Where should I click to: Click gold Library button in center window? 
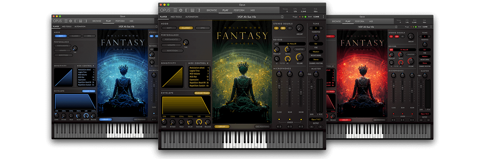[x=222, y=127]
